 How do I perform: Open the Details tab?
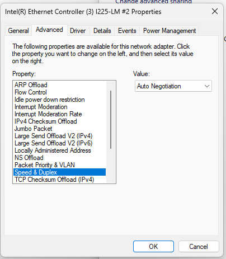tap(102, 31)
